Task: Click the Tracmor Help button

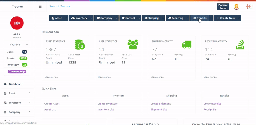Action: click(17, 72)
